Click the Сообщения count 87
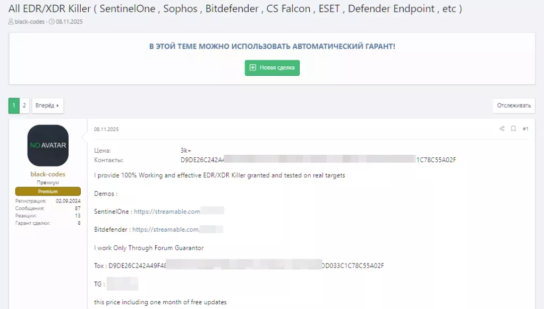The image size is (544, 309). (78, 208)
